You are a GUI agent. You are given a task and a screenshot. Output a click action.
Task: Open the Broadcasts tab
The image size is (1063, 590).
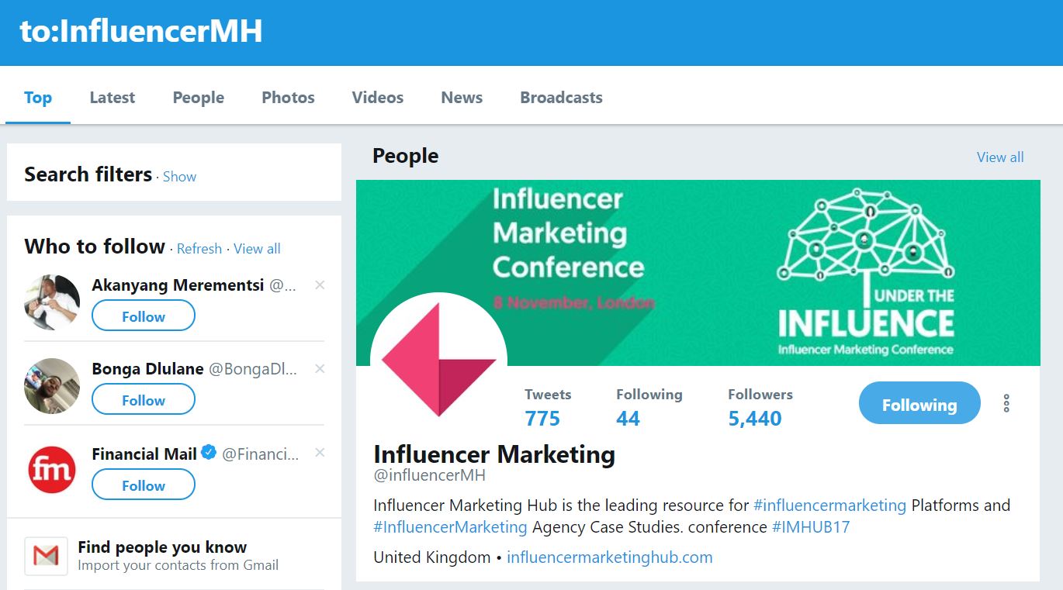[x=561, y=98]
